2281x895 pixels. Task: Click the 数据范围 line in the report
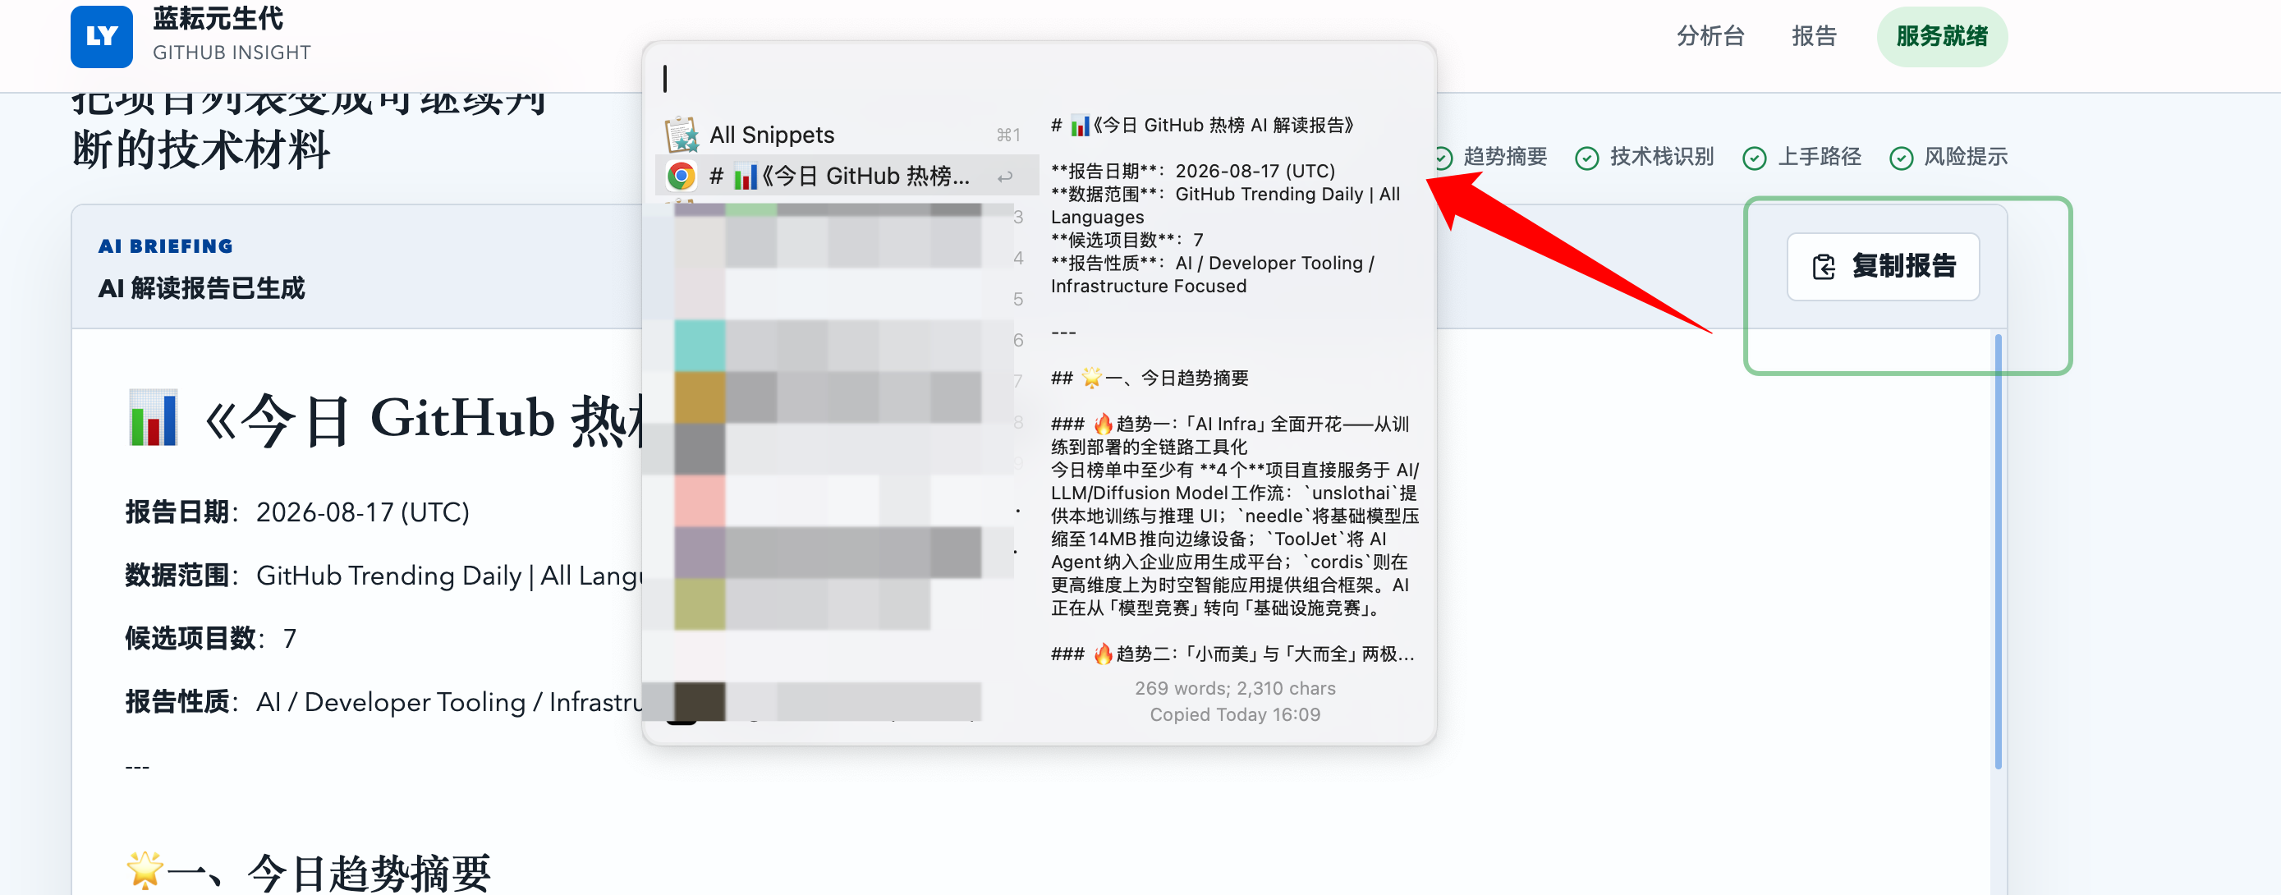(383, 576)
